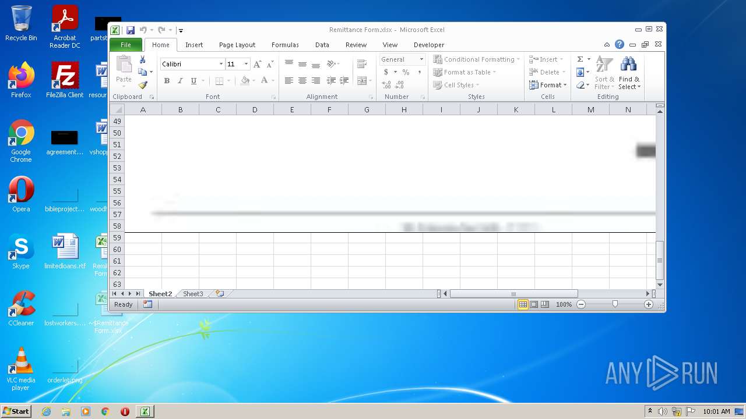
Task: Toggle Align Text Right
Action: pyautogui.click(x=316, y=81)
